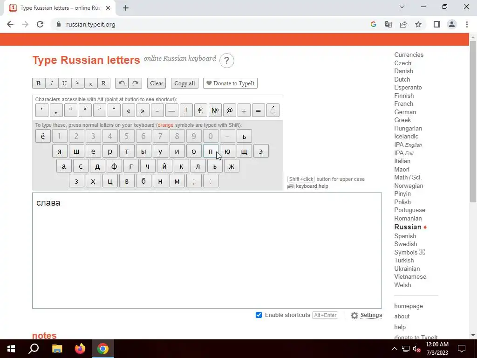477x358 pixels.
Task: Click the щ key
Action: pyautogui.click(x=244, y=151)
